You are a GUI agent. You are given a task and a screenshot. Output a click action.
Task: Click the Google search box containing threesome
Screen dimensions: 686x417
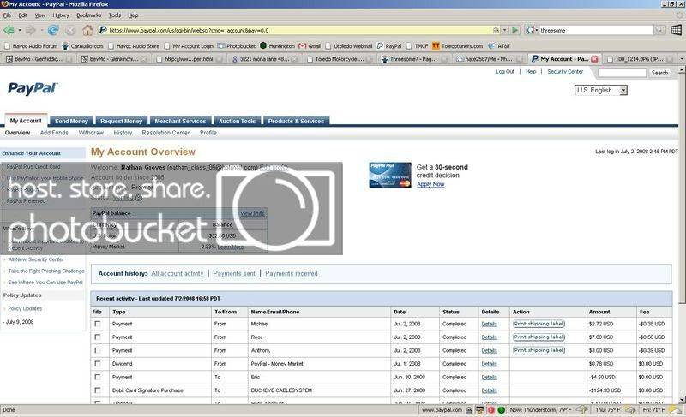(596, 30)
